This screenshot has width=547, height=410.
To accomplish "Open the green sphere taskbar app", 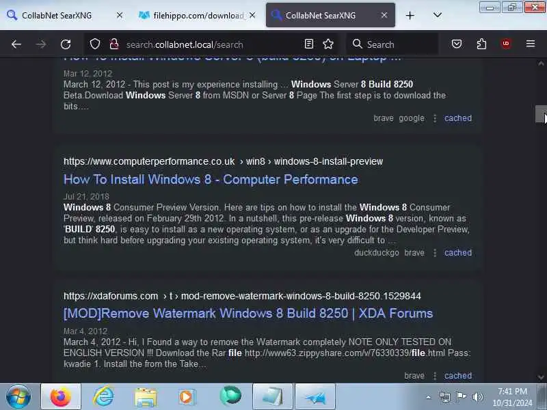I will coord(230,396).
